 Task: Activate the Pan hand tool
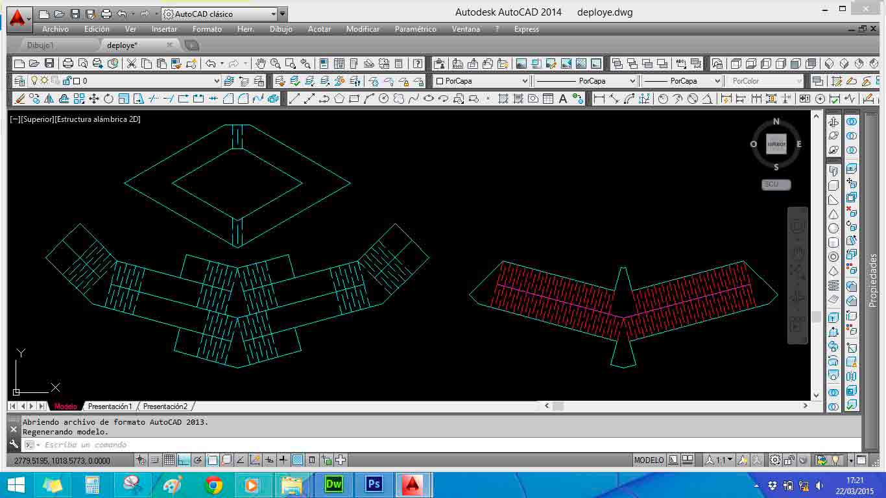tap(261, 64)
